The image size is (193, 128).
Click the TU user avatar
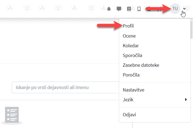[x=175, y=9]
